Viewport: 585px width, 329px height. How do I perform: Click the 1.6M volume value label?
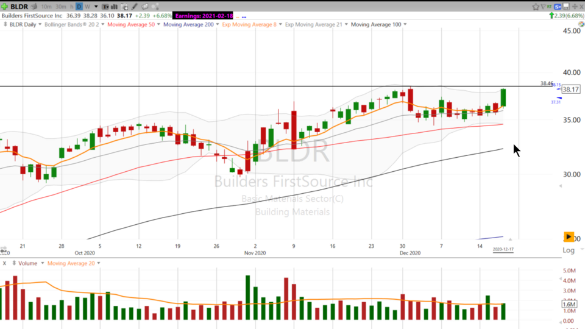pyautogui.click(x=569, y=305)
